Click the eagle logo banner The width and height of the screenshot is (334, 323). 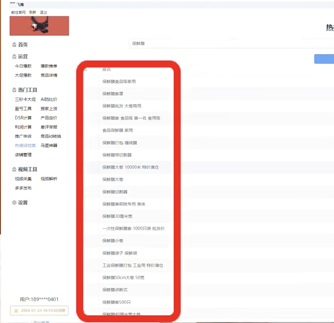tap(39, 26)
